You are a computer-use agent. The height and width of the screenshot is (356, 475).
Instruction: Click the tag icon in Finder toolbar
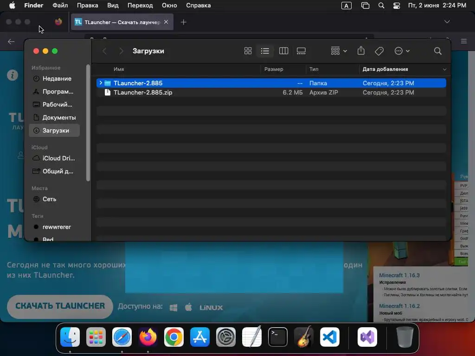coord(379,51)
